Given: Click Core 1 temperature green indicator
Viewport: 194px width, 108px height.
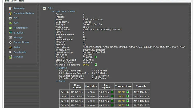Looking at the screenshot, I should pos(128,96).
